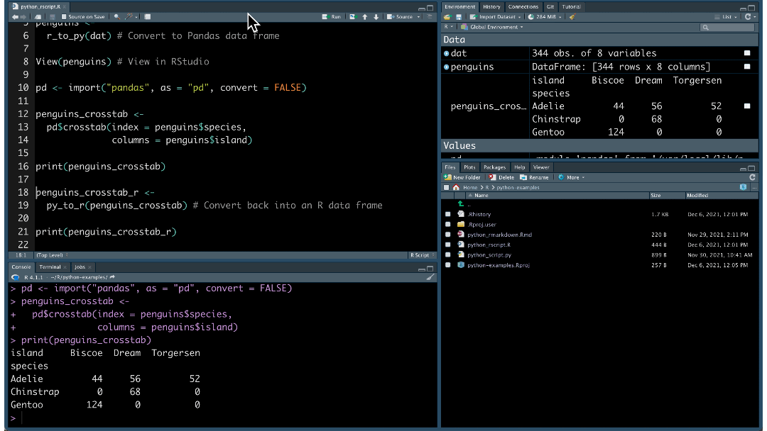The height and width of the screenshot is (431, 767).
Task: Enable the Source on Save checkbox
Action: (63, 16)
